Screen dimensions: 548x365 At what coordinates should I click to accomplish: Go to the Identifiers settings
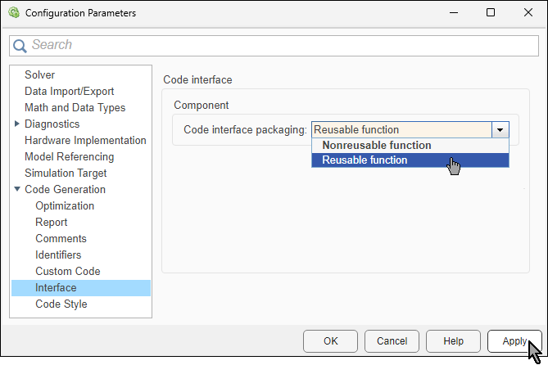click(58, 255)
